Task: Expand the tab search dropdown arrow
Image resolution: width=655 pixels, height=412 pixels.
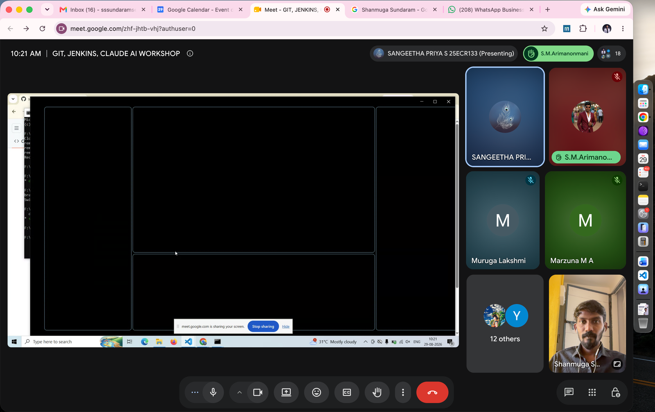Action: pos(47,9)
